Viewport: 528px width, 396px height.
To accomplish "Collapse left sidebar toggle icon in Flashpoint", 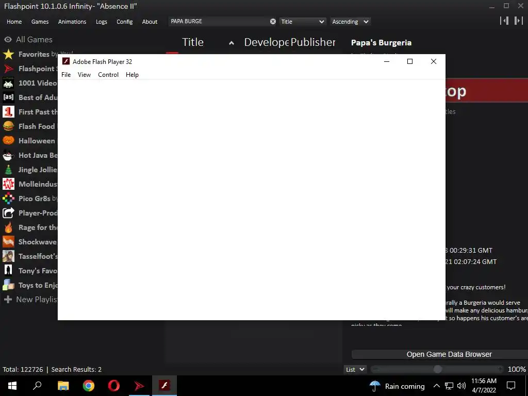I will pyautogui.click(x=504, y=21).
